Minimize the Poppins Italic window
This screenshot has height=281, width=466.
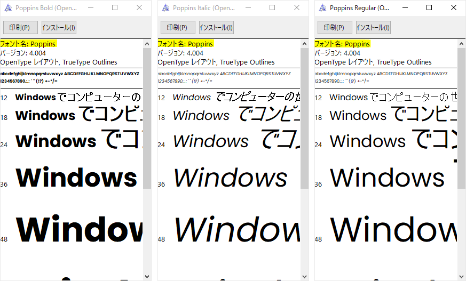248,7
